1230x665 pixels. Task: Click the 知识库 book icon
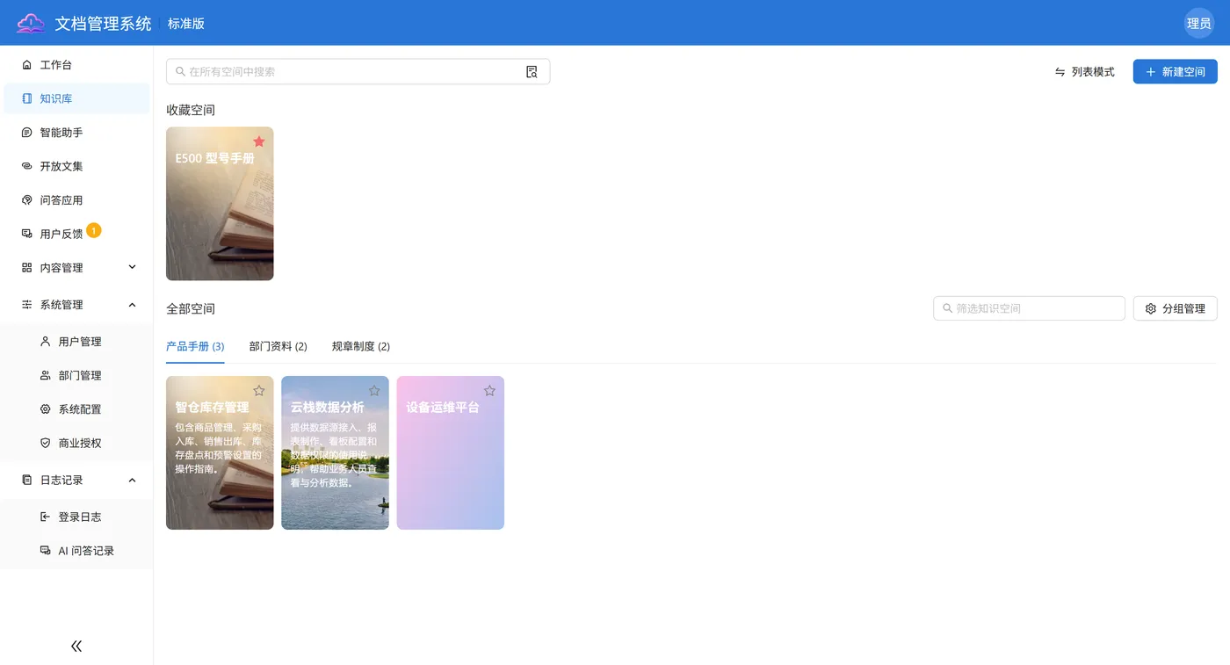point(26,98)
